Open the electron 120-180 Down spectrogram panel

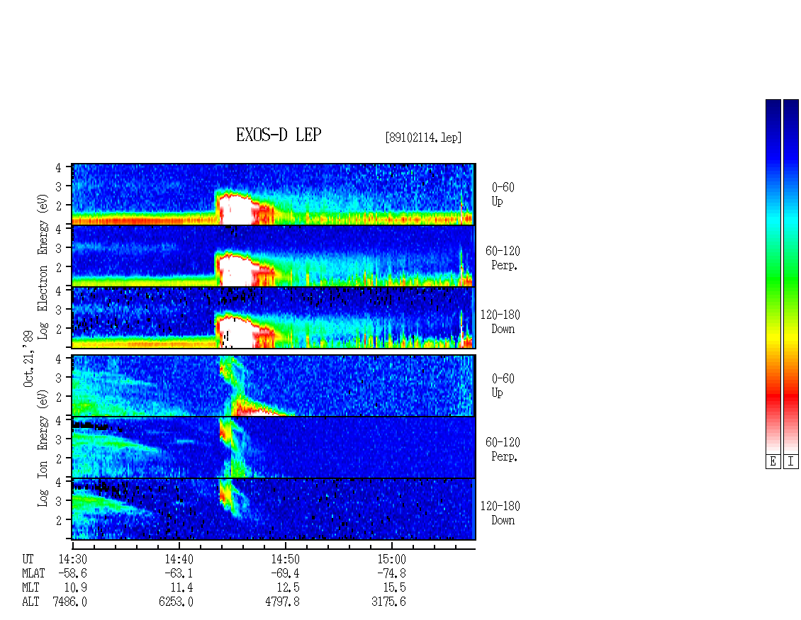point(274,317)
